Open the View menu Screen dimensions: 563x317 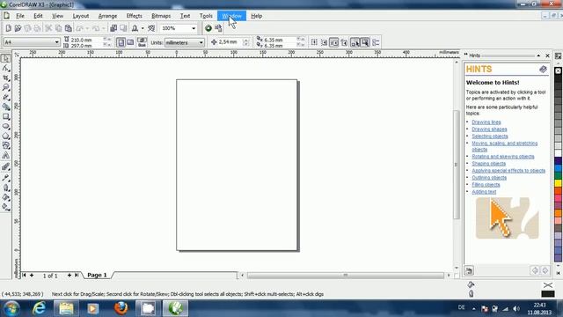pos(57,16)
